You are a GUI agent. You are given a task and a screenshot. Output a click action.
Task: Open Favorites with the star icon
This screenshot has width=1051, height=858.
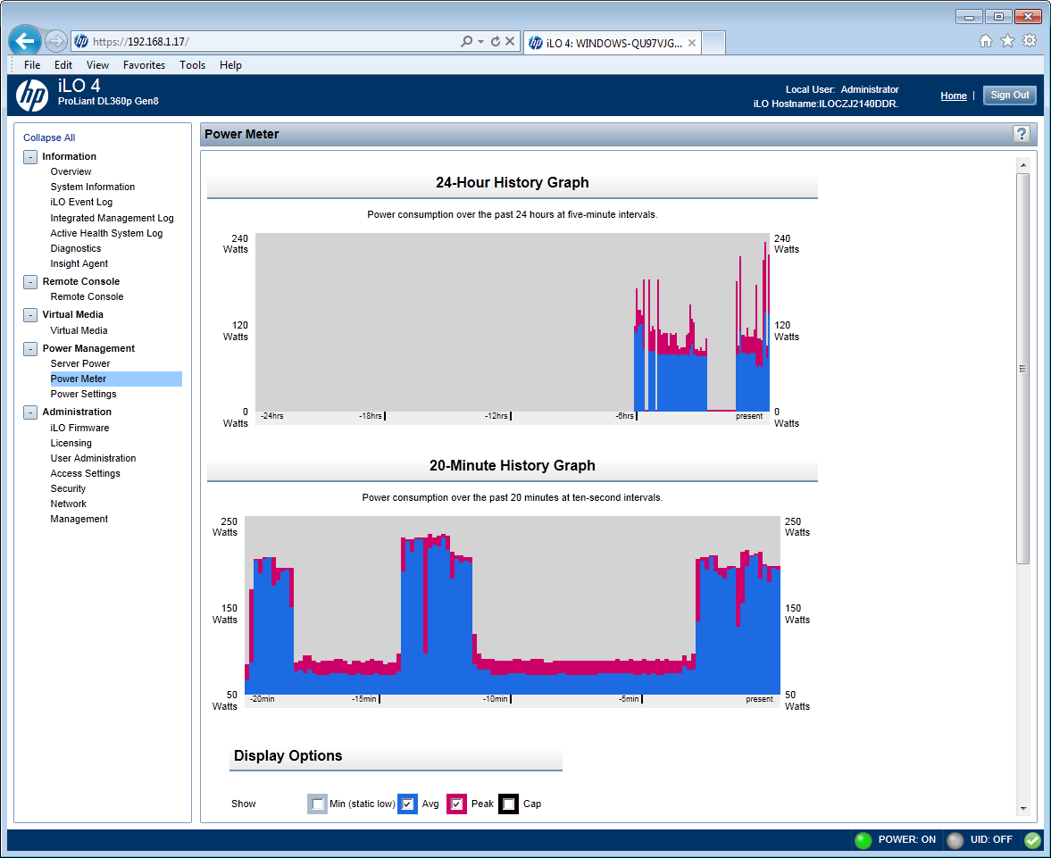click(1007, 41)
